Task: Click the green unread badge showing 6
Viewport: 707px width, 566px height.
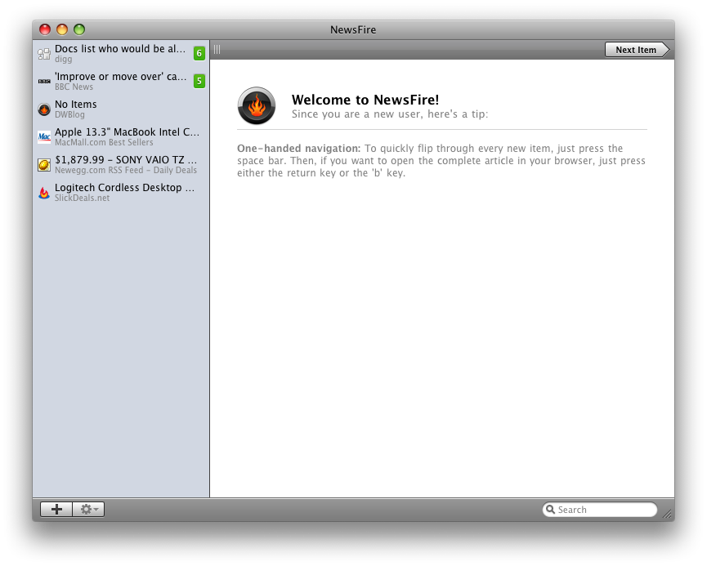Action: click(x=199, y=54)
